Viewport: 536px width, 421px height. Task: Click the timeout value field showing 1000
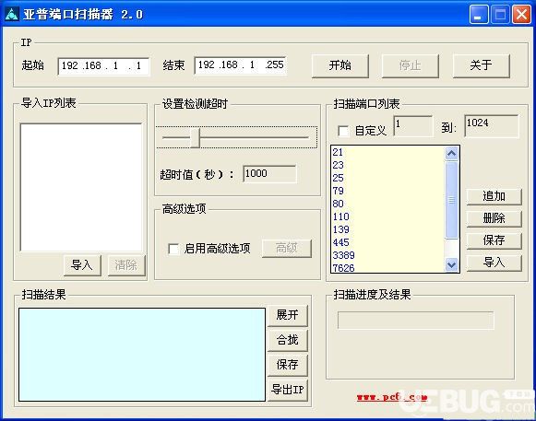coord(269,174)
